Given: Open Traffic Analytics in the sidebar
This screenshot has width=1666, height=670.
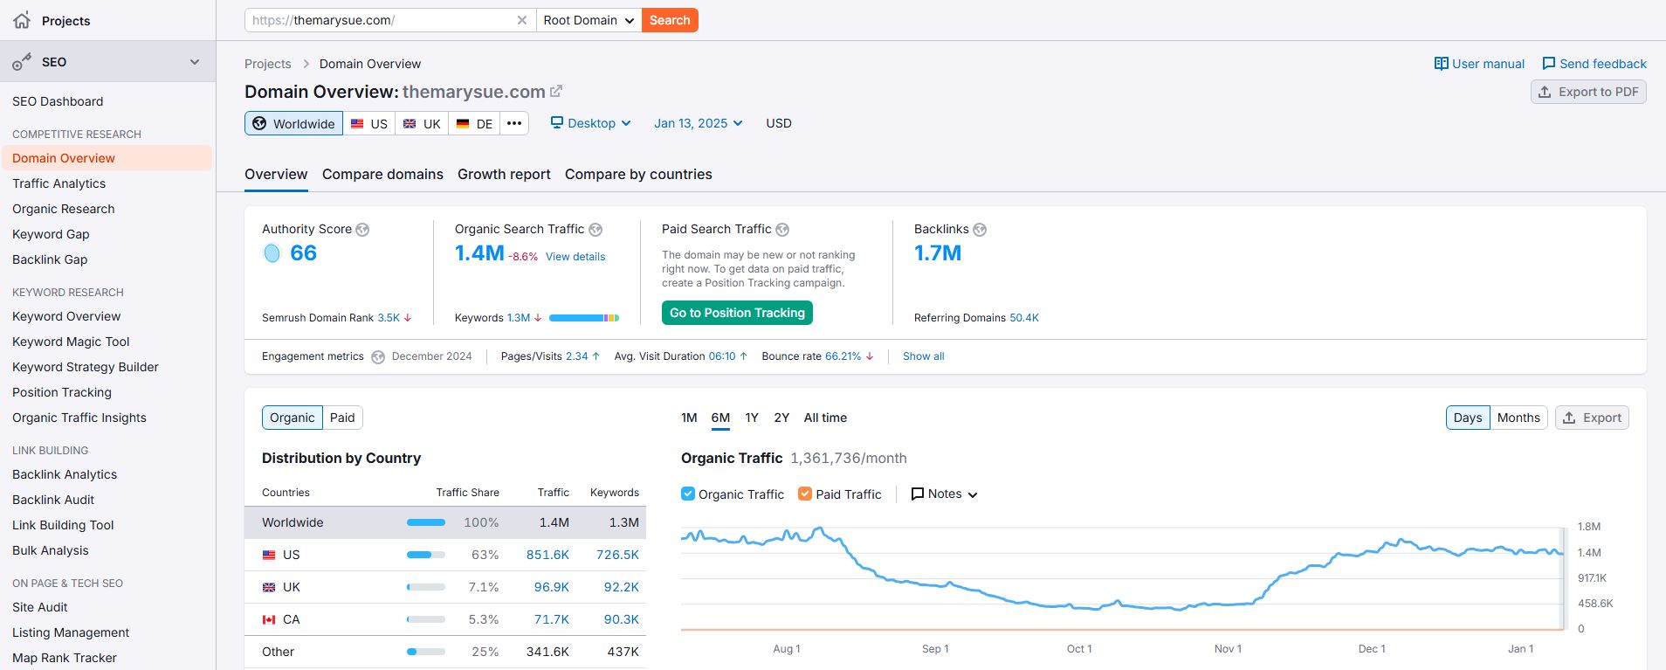Looking at the screenshot, I should 59,183.
